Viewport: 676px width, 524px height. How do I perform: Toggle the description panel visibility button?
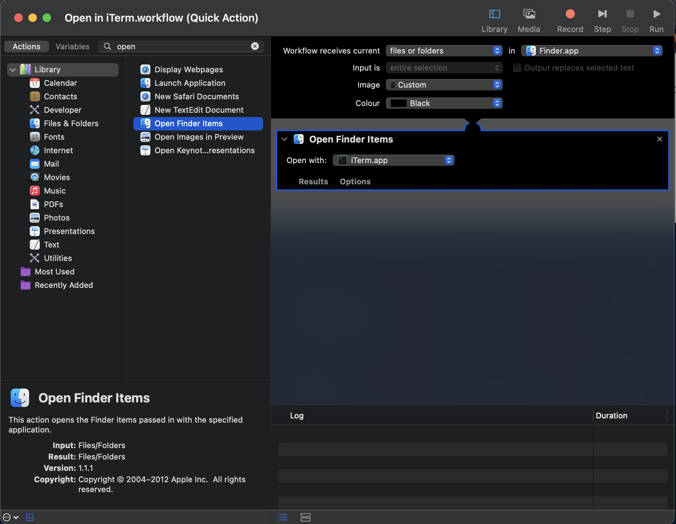click(x=30, y=518)
